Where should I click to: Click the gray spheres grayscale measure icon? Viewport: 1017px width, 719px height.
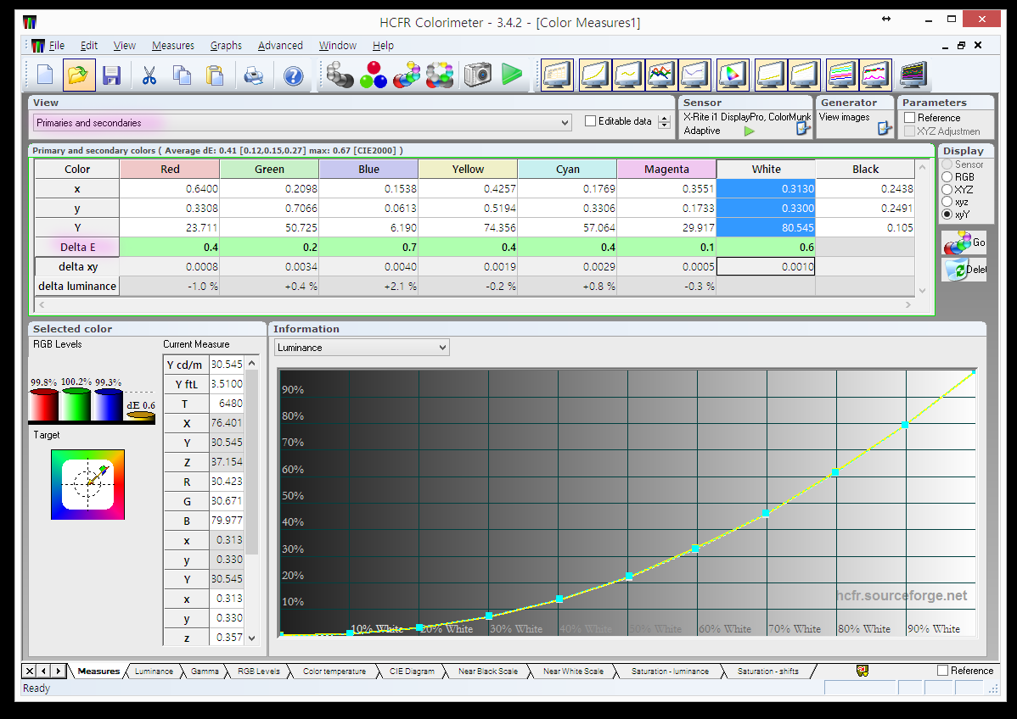tap(340, 75)
